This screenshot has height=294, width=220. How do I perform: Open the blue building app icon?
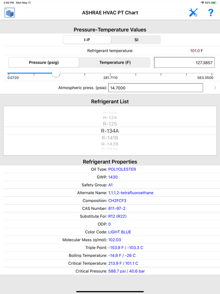click(x=10, y=13)
